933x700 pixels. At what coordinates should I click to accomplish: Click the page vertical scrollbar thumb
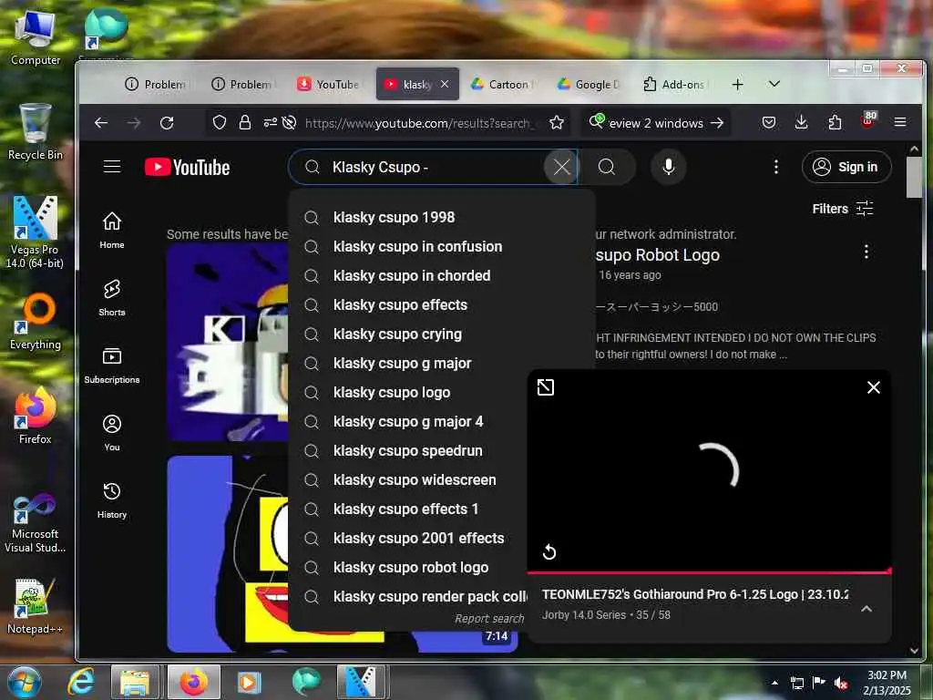click(x=913, y=177)
